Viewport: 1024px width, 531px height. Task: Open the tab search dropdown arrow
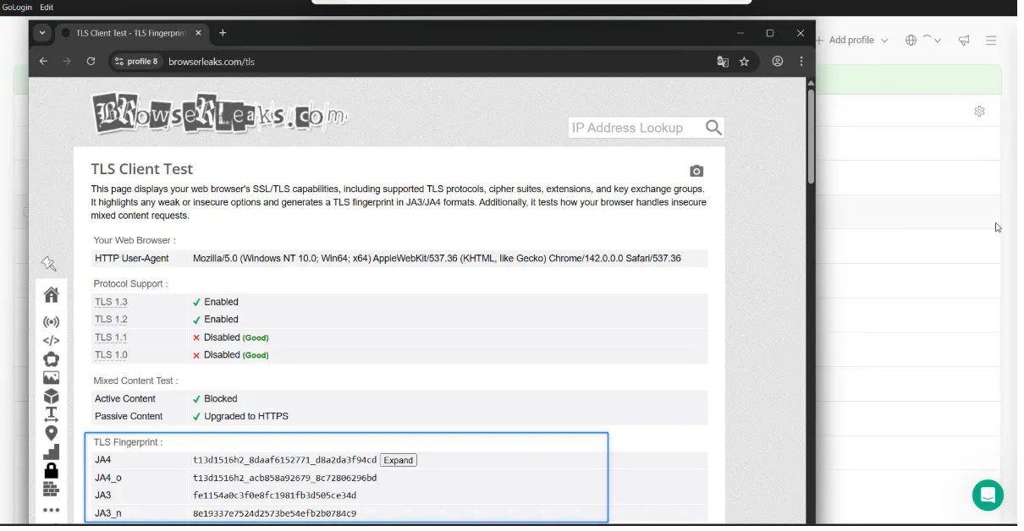[x=41, y=33]
